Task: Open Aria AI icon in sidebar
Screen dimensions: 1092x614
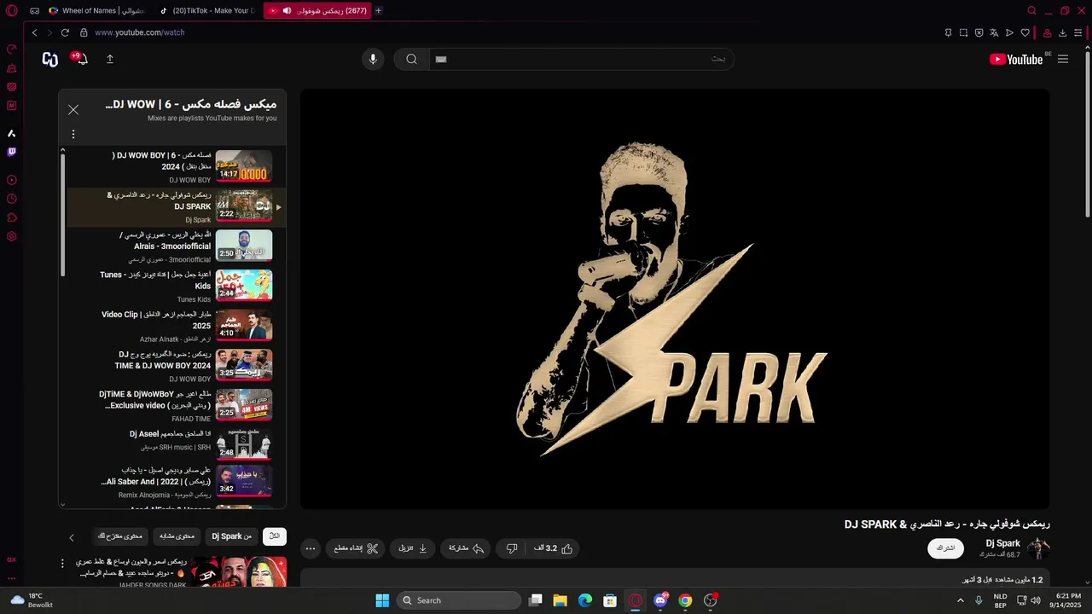Action: [x=12, y=133]
